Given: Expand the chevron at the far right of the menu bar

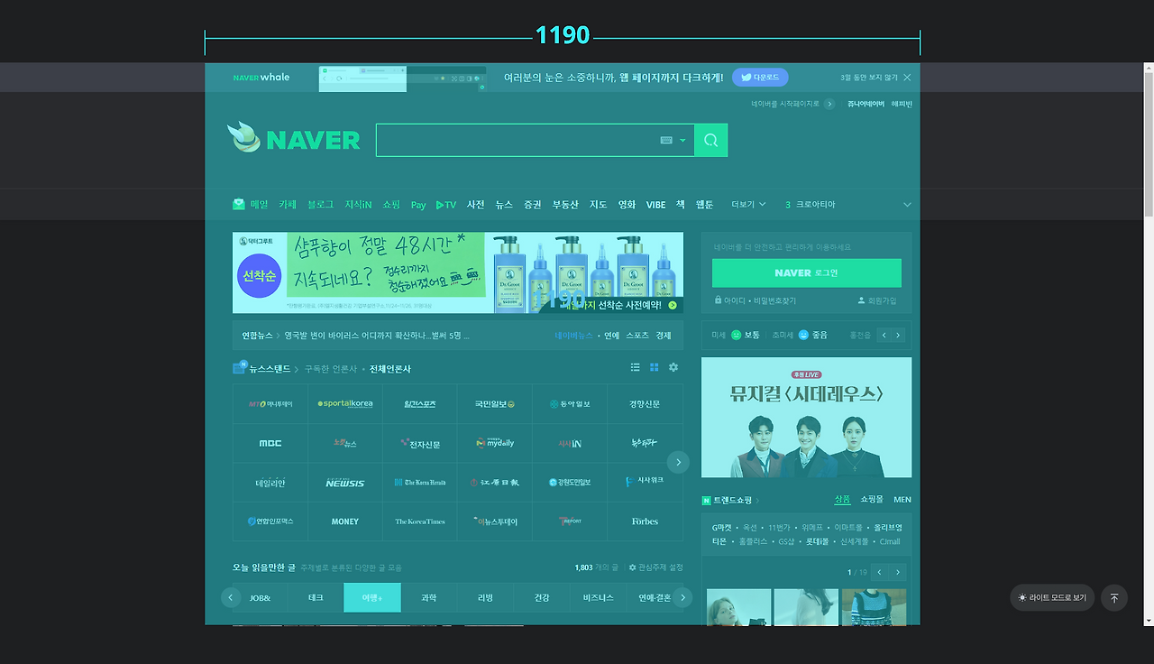Looking at the screenshot, I should tap(908, 204).
